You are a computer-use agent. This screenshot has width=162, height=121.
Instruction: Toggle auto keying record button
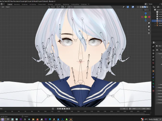[53, 109]
